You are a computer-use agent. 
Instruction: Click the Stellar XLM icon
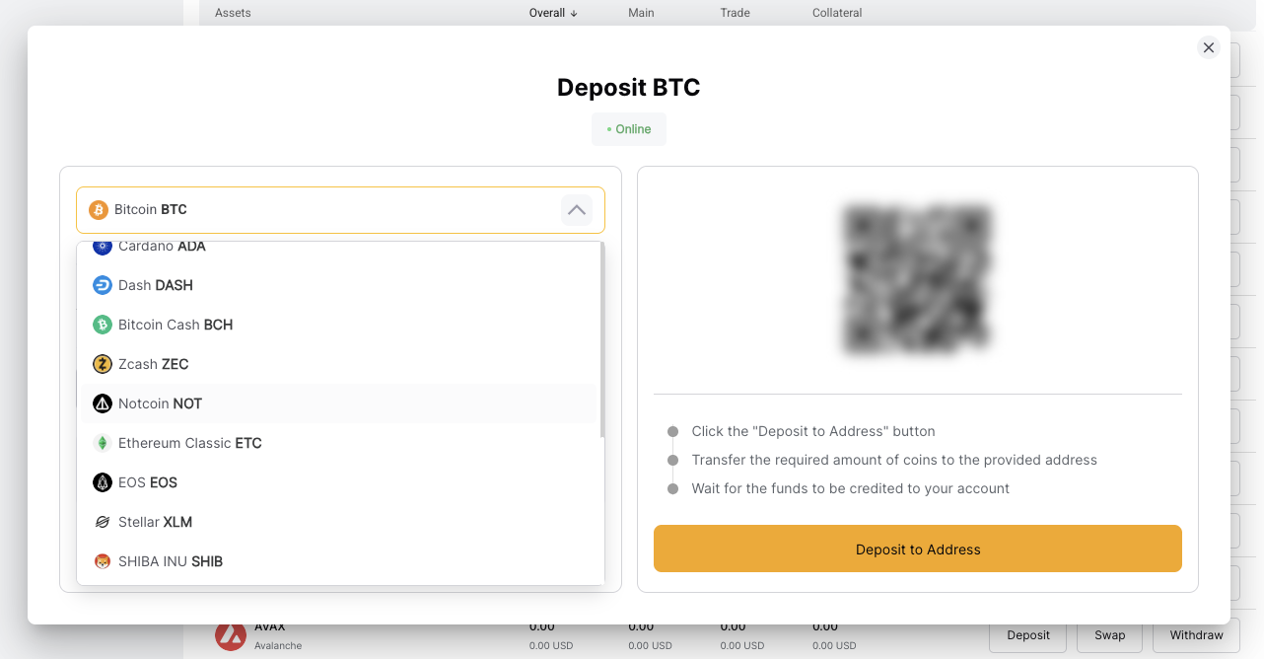(103, 522)
